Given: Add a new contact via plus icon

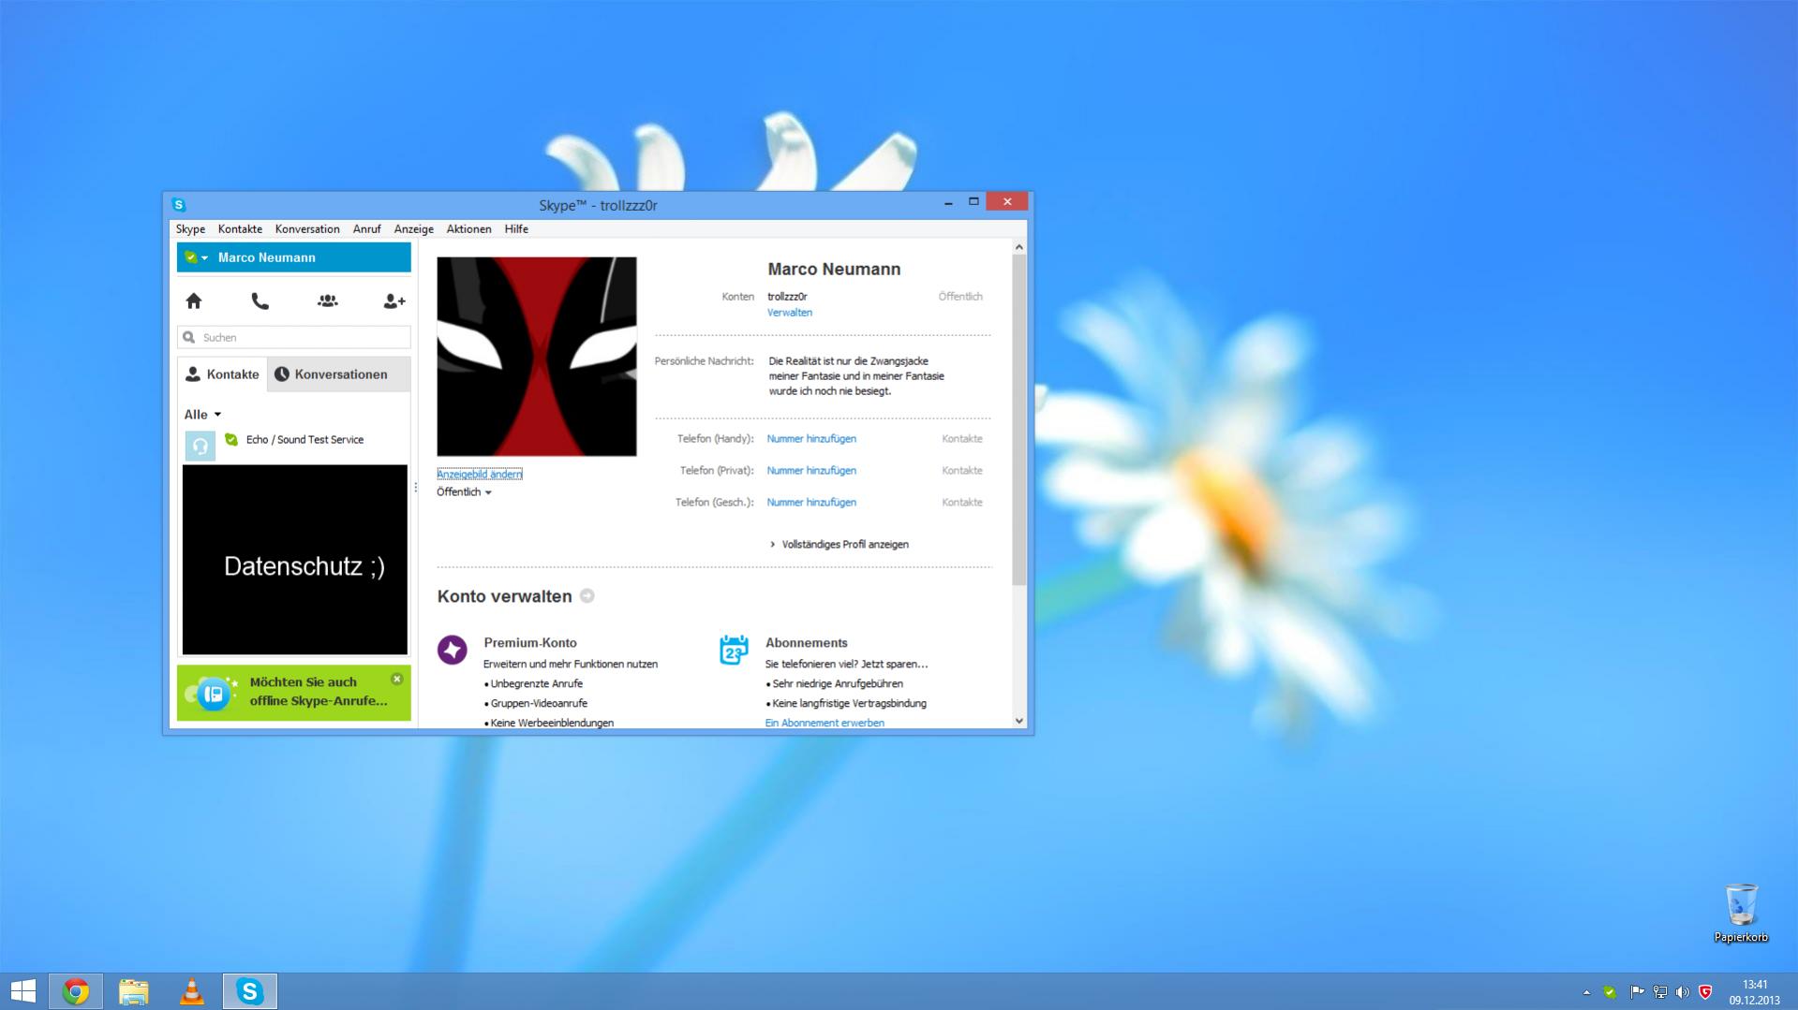Looking at the screenshot, I should (x=394, y=300).
